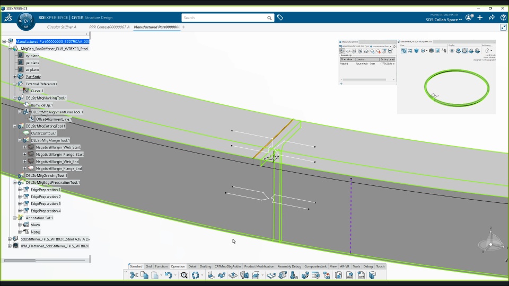Click the Undo arrow icon

(x=168, y=275)
